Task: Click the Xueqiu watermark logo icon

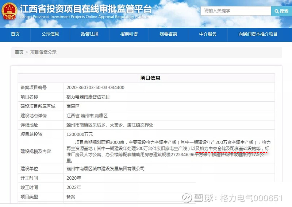Action: tap(187, 198)
